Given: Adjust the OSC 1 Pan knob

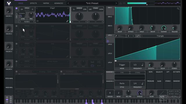Looking at the screenshot, I should [31, 15].
